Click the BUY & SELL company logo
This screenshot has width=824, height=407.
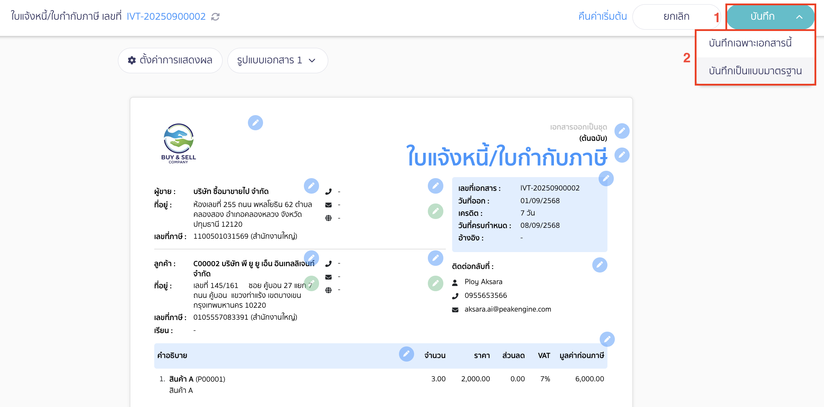[x=179, y=143]
